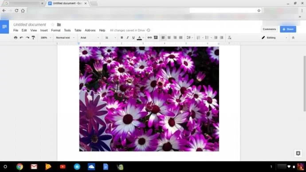Click 'All changes saved in Drive' link
This screenshot has width=306, height=172.
click(x=127, y=31)
